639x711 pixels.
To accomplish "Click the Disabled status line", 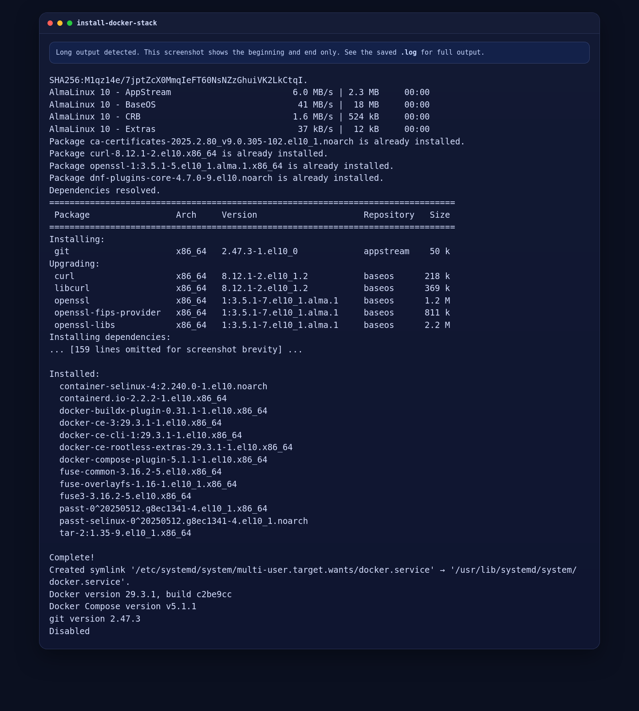I will tap(69, 631).
